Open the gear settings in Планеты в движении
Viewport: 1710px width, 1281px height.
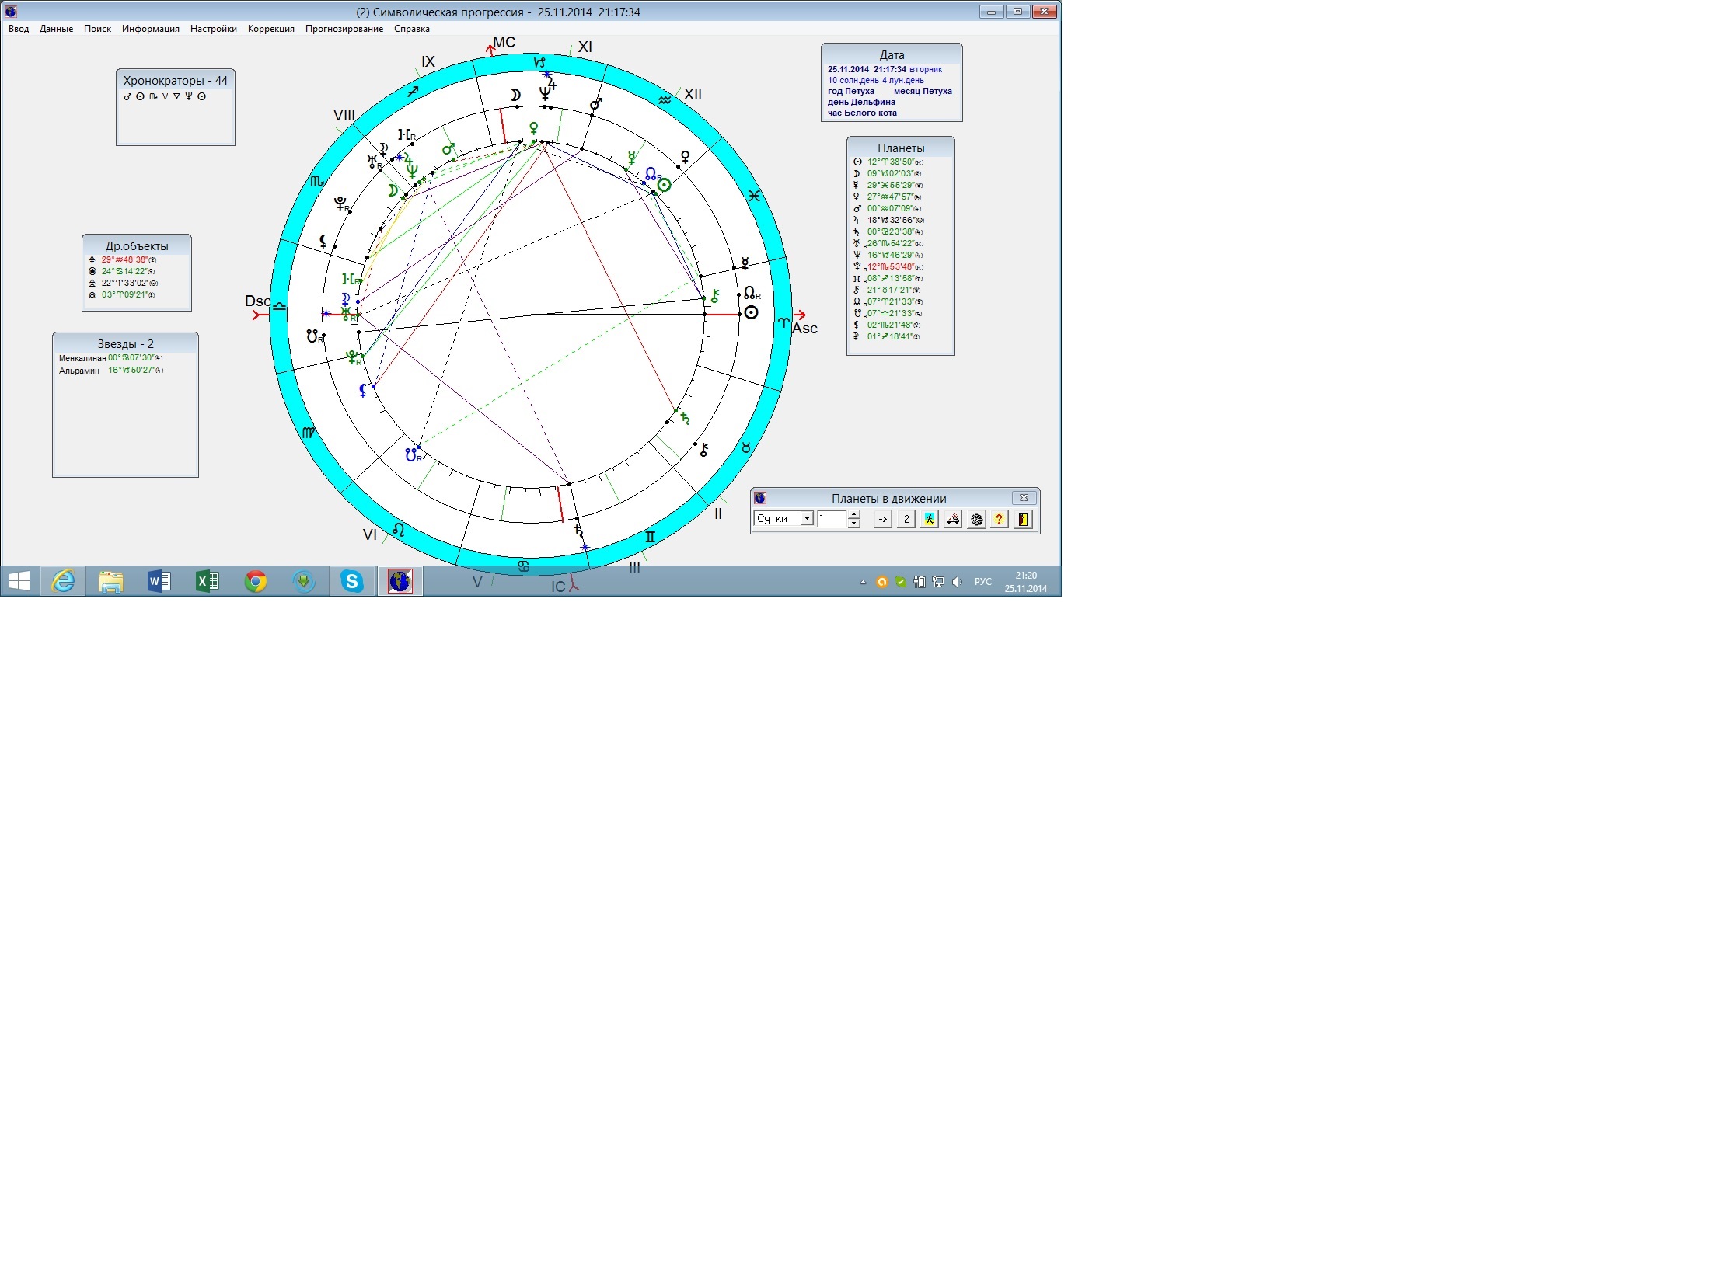coord(977,520)
